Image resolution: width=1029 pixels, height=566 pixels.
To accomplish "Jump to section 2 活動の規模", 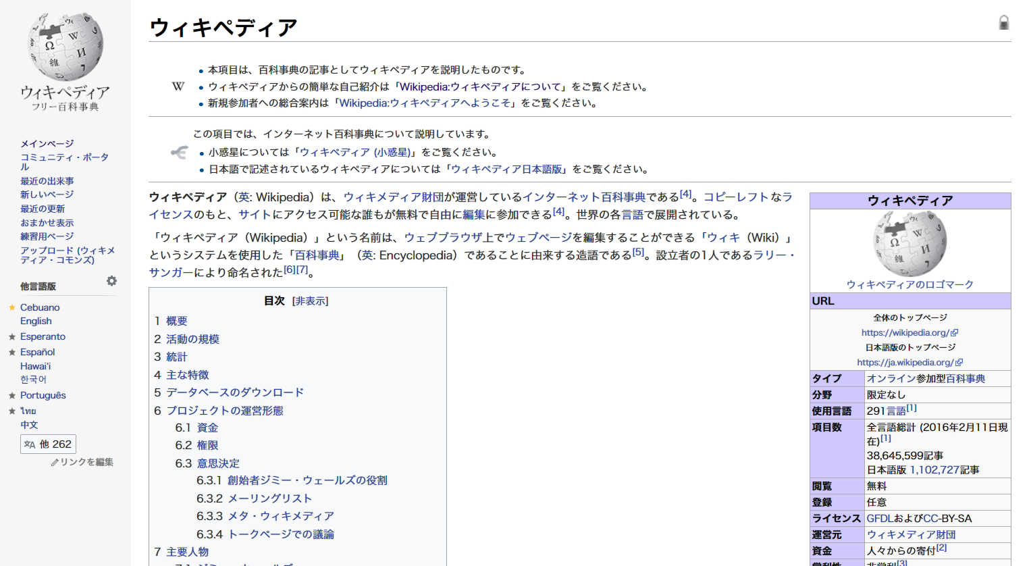I will (193, 339).
